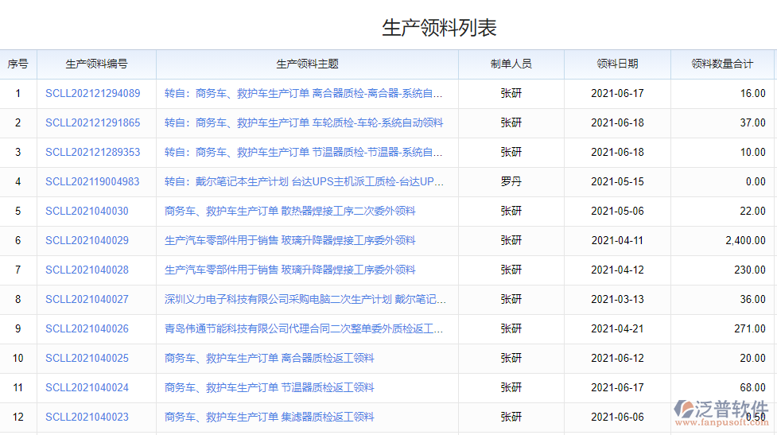Viewport: 777px width, 435px height.
Task: Sort by 生产领料主题 column header
Action: [307, 64]
